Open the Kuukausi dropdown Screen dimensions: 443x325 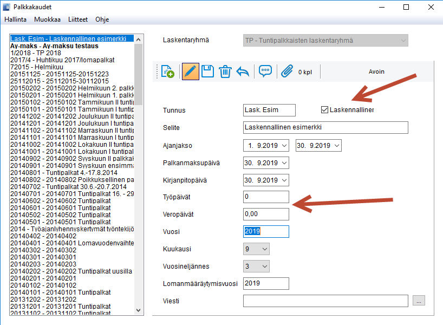(256, 249)
